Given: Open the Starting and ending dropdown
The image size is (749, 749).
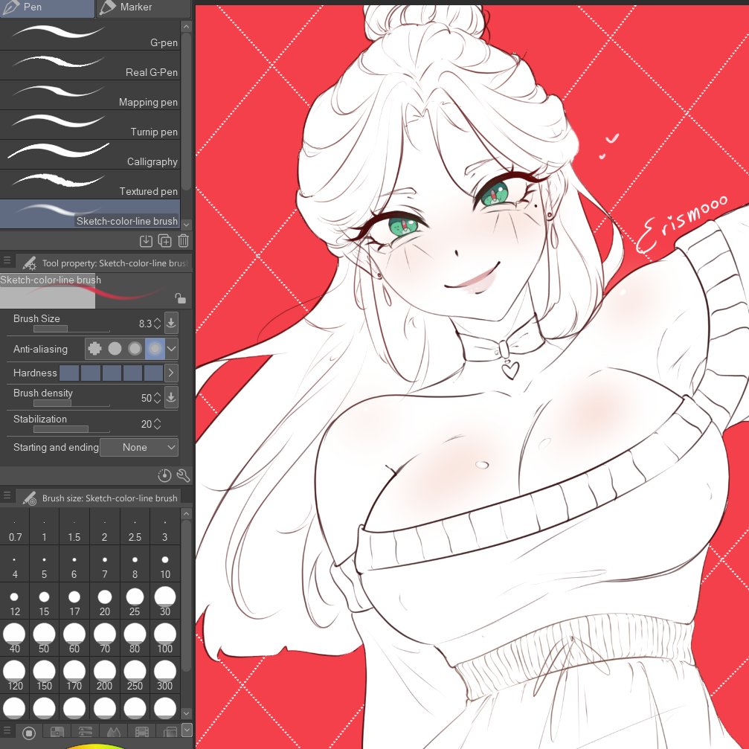Looking at the screenshot, I should tap(138, 447).
